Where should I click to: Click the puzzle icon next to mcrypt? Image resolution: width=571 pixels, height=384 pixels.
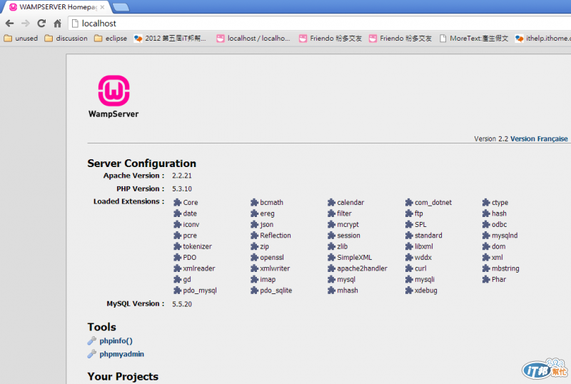pyautogui.click(x=331, y=224)
